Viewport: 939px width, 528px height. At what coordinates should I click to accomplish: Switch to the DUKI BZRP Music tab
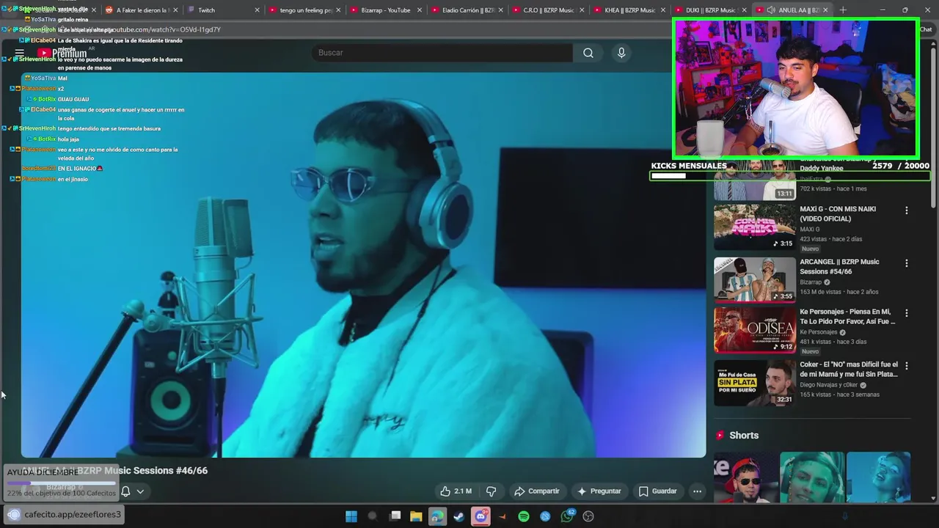tap(710, 10)
